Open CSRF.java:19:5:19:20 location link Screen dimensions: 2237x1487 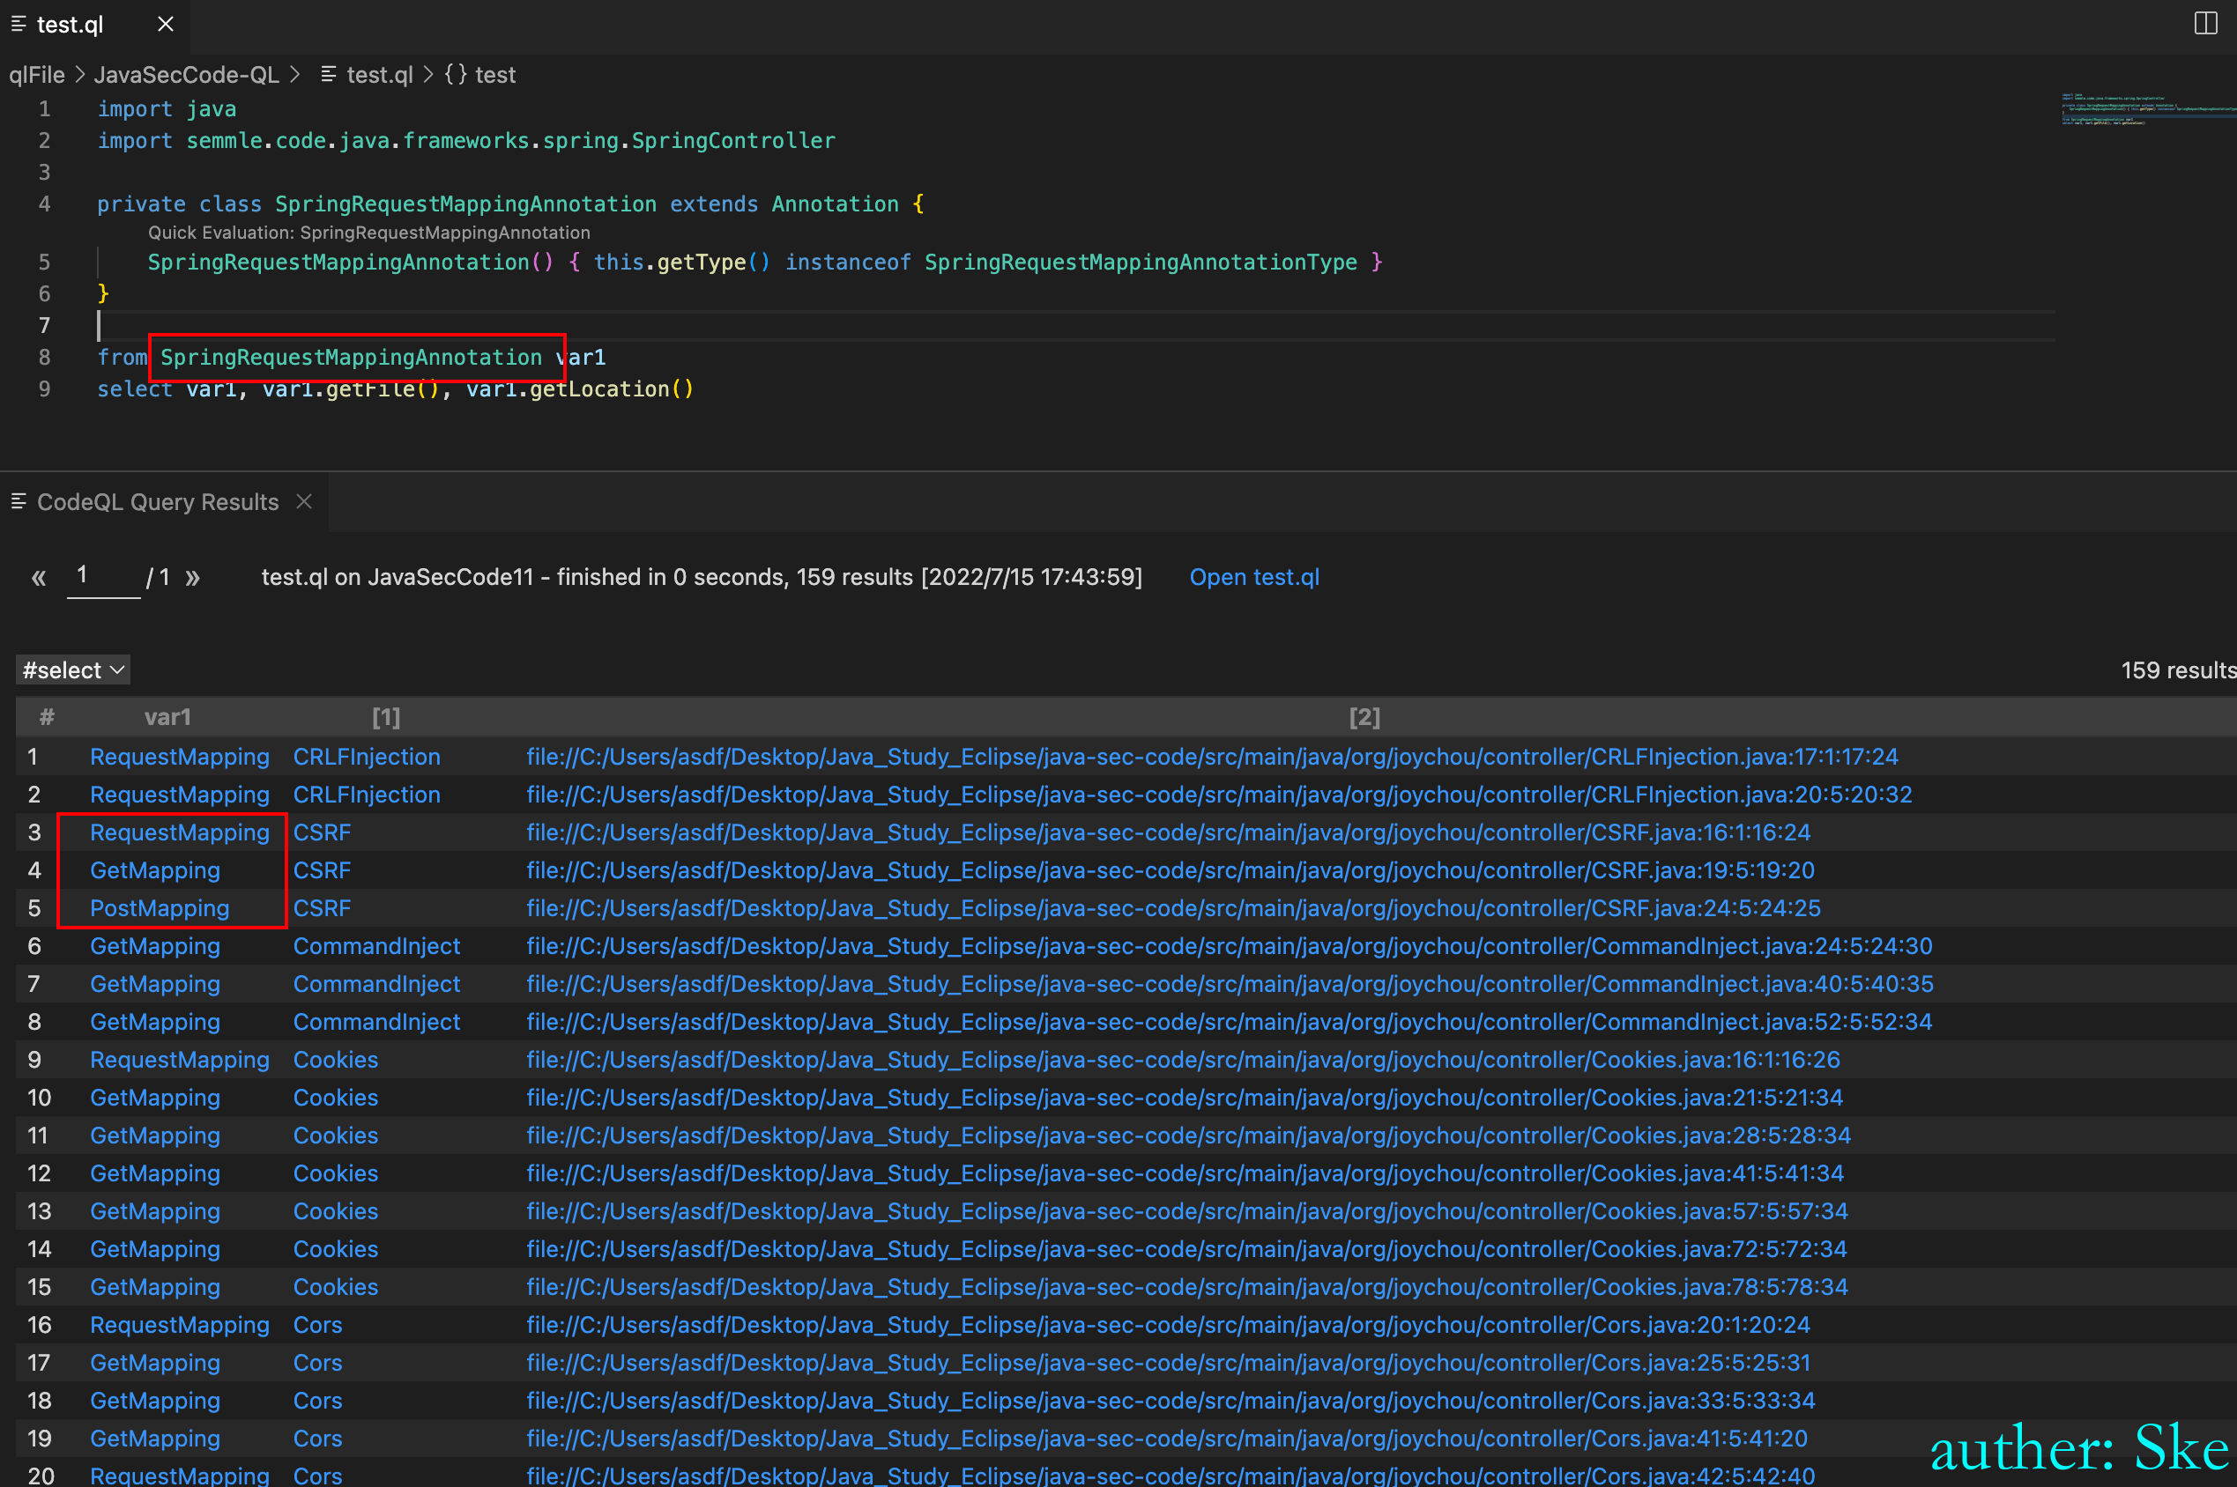(1171, 870)
